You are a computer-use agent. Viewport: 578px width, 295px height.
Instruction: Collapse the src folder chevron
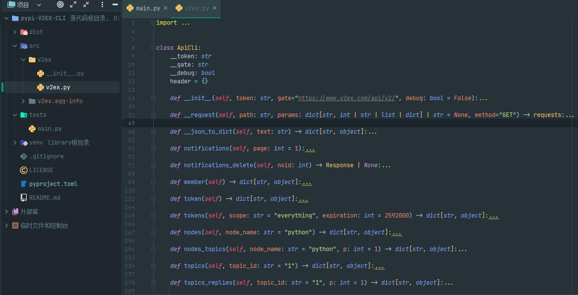[15, 46]
